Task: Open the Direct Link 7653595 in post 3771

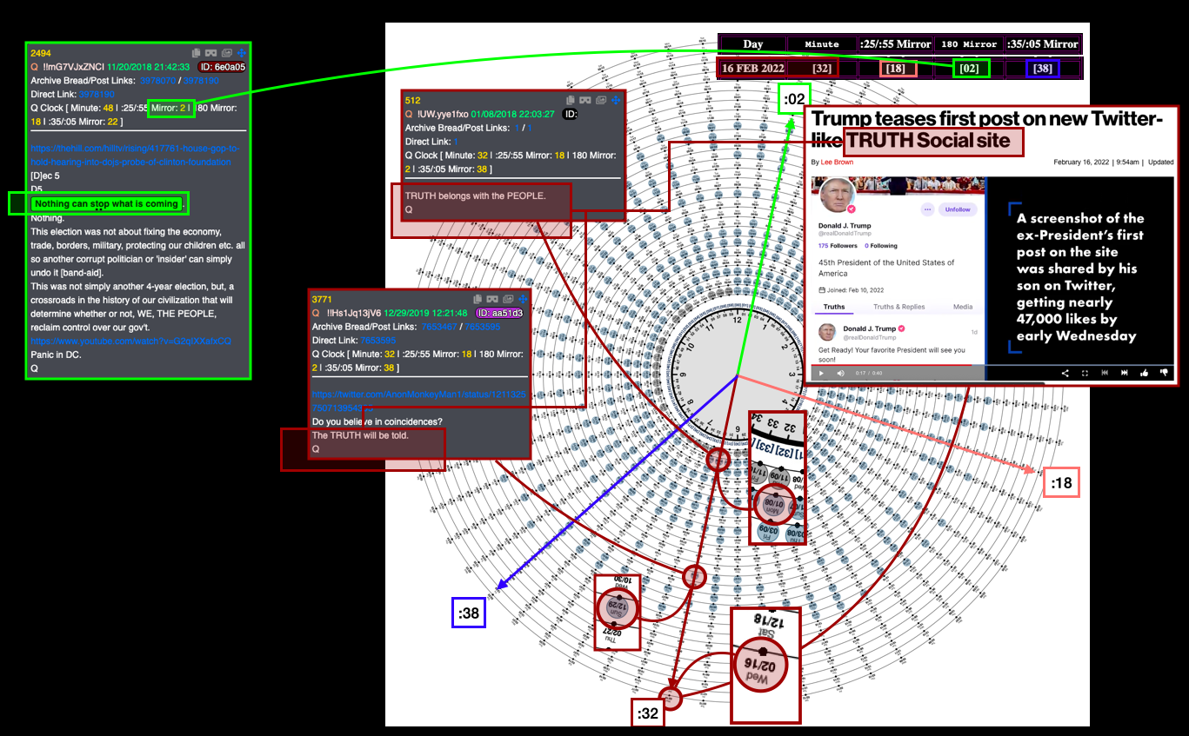Action: [x=378, y=341]
